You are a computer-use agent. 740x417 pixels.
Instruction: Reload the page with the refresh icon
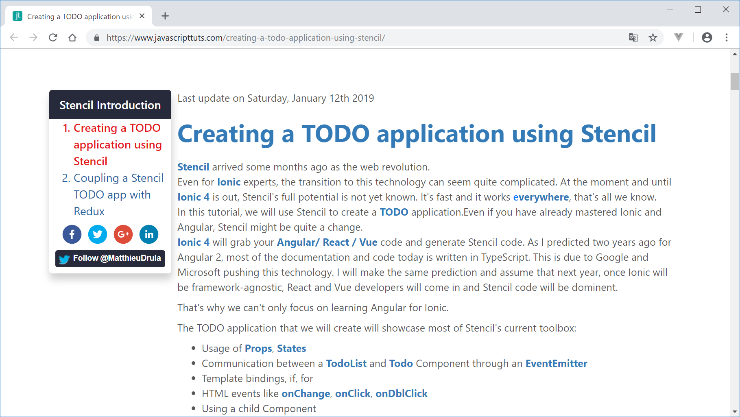[53, 37]
